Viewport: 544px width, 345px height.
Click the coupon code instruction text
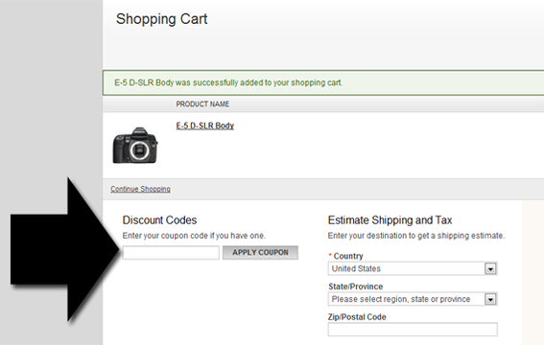coord(194,236)
